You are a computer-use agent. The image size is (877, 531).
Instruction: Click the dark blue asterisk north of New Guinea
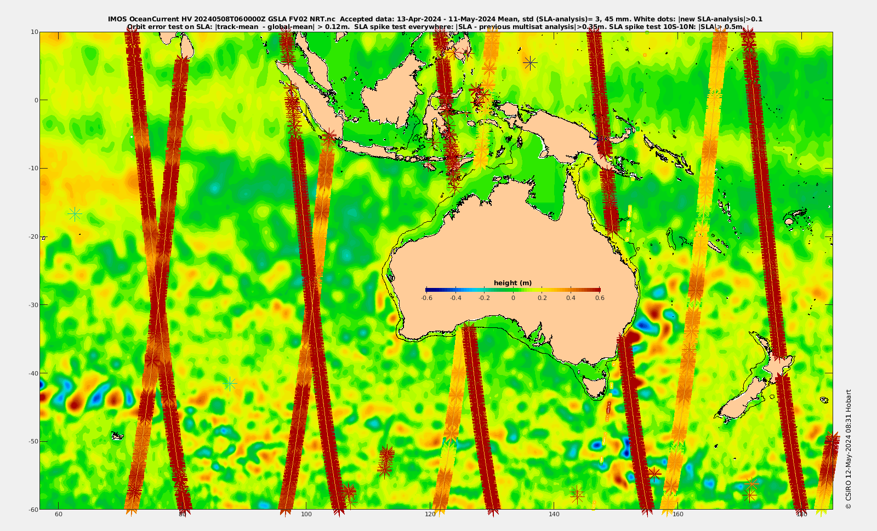530,63
